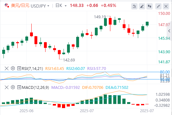Open MACD indicator settings hexagon icon
This screenshot has height=115, width=172.
[13, 87]
